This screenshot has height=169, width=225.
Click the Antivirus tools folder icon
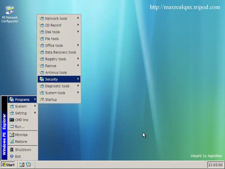click(42, 72)
